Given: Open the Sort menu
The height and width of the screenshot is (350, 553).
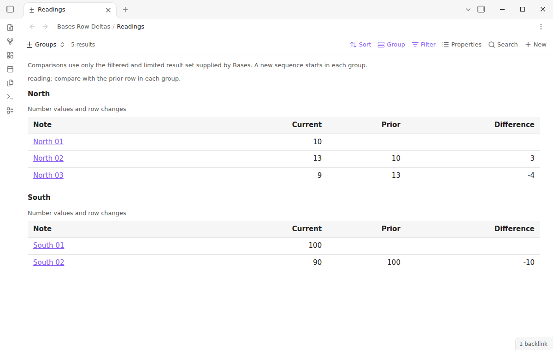Looking at the screenshot, I should 360,45.
